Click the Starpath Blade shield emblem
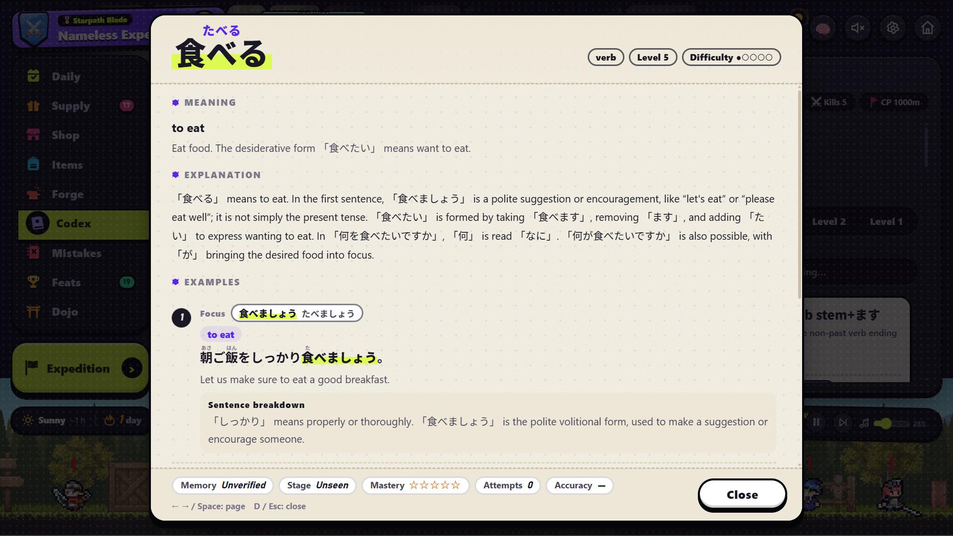Image resolution: width=953 pixels, height=536 pixels. (34, 29)
